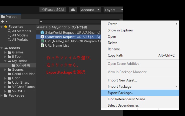Viewport: 185px width, 116px height.
Task: Expand the Udon folder
Action: (x=5, y=78)
